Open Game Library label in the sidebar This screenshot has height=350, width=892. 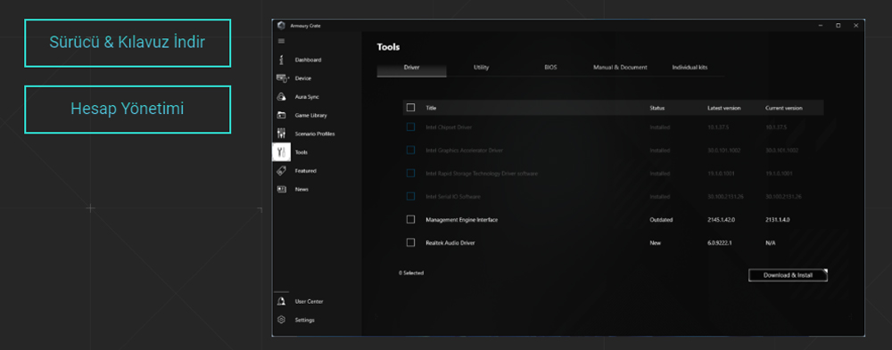[x=310, y=116]
